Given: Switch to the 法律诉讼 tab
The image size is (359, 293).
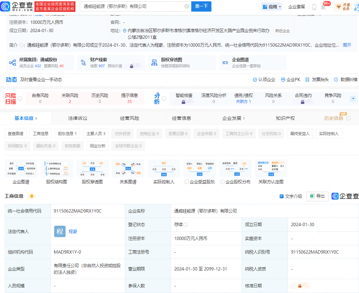Looking at the screenshot, I should [78, 118].
